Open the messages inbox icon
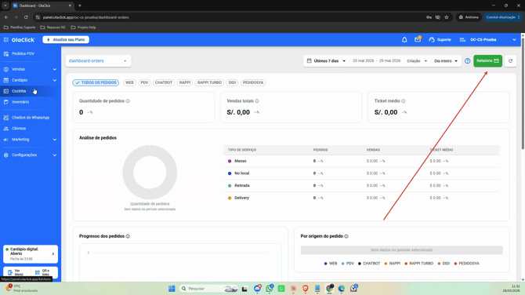Screen dimensions: 525x295 pyautogui.click(x=418, y=39)
